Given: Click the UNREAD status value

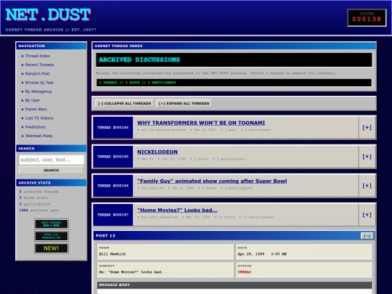Looking at the screenshot, I should 244,272.
